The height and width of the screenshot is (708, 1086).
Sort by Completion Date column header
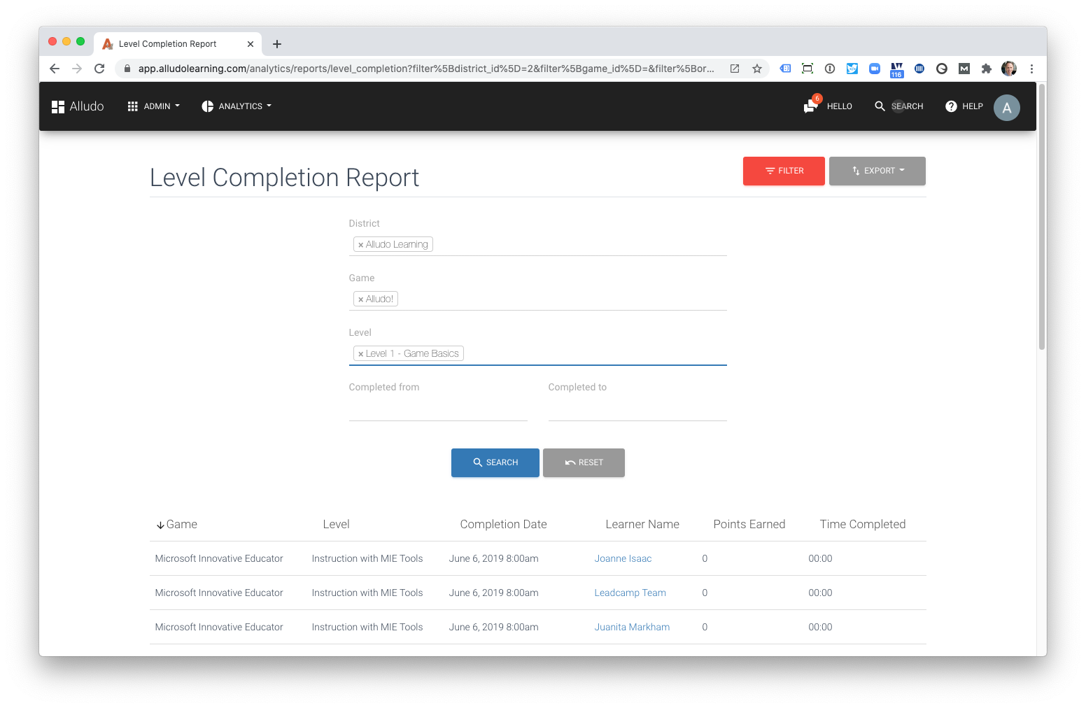coord(503,524)
